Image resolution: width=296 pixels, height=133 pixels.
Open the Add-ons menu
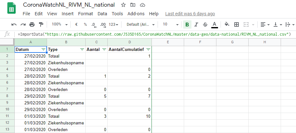[x=136, y=14]
